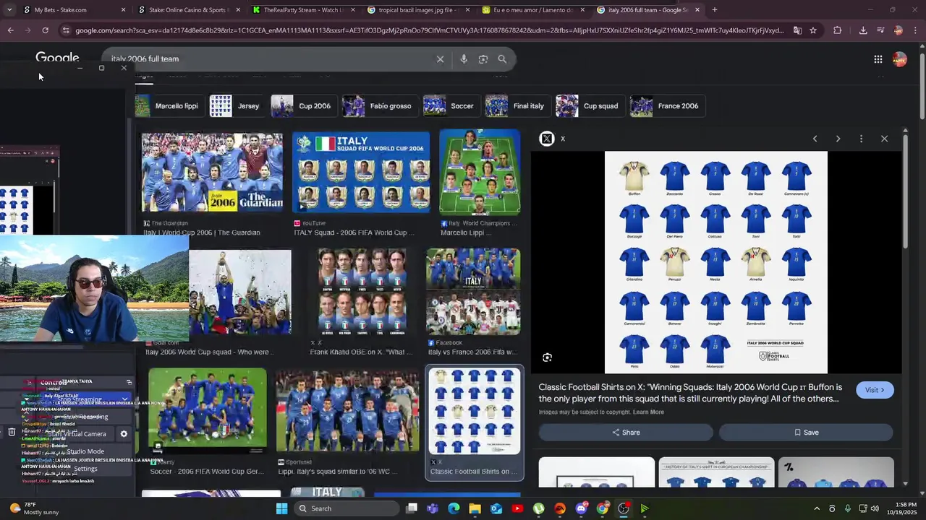The height and width of the screenshot is (520, 926).
Task: Switch to Eu e o meu amor tab
Action: 533,10
